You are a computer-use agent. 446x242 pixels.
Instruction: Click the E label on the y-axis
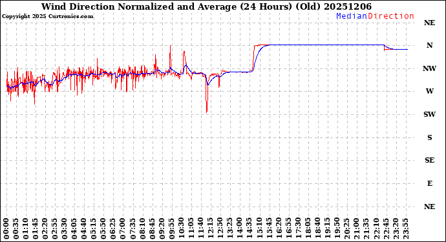click(429, 183)
